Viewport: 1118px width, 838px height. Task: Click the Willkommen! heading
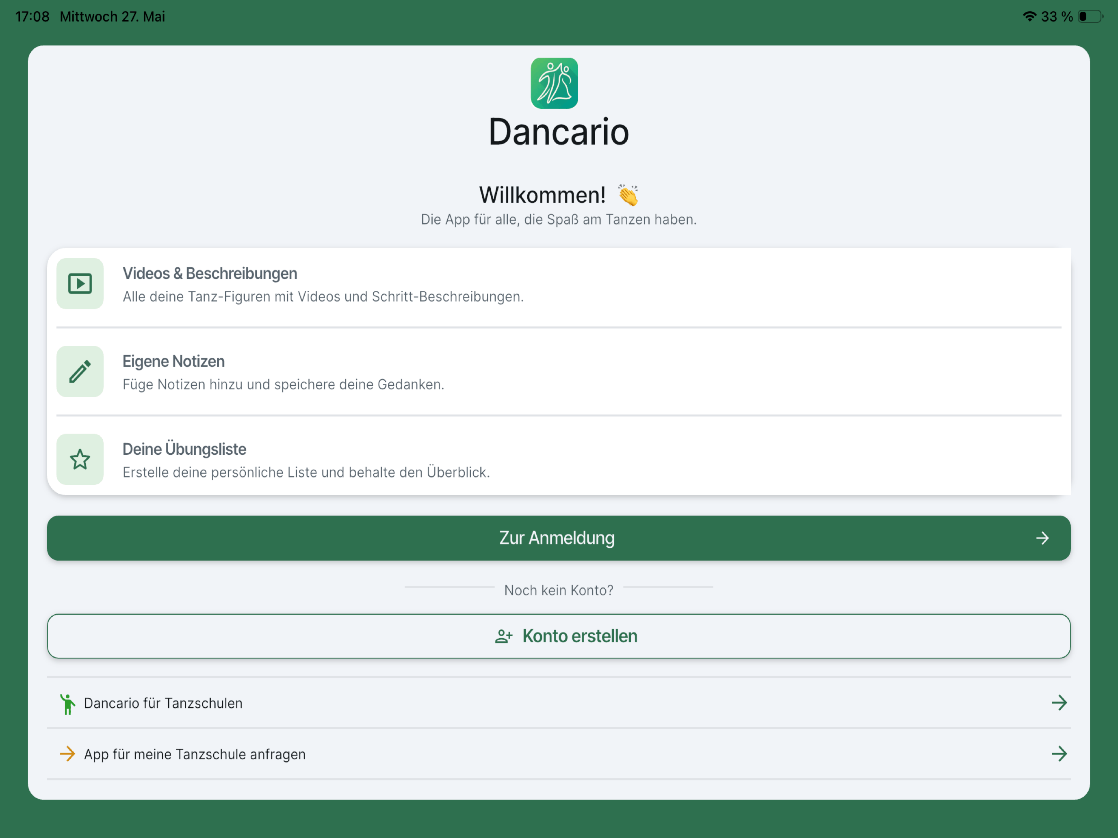pyautogui.click(x=542, y=195)
